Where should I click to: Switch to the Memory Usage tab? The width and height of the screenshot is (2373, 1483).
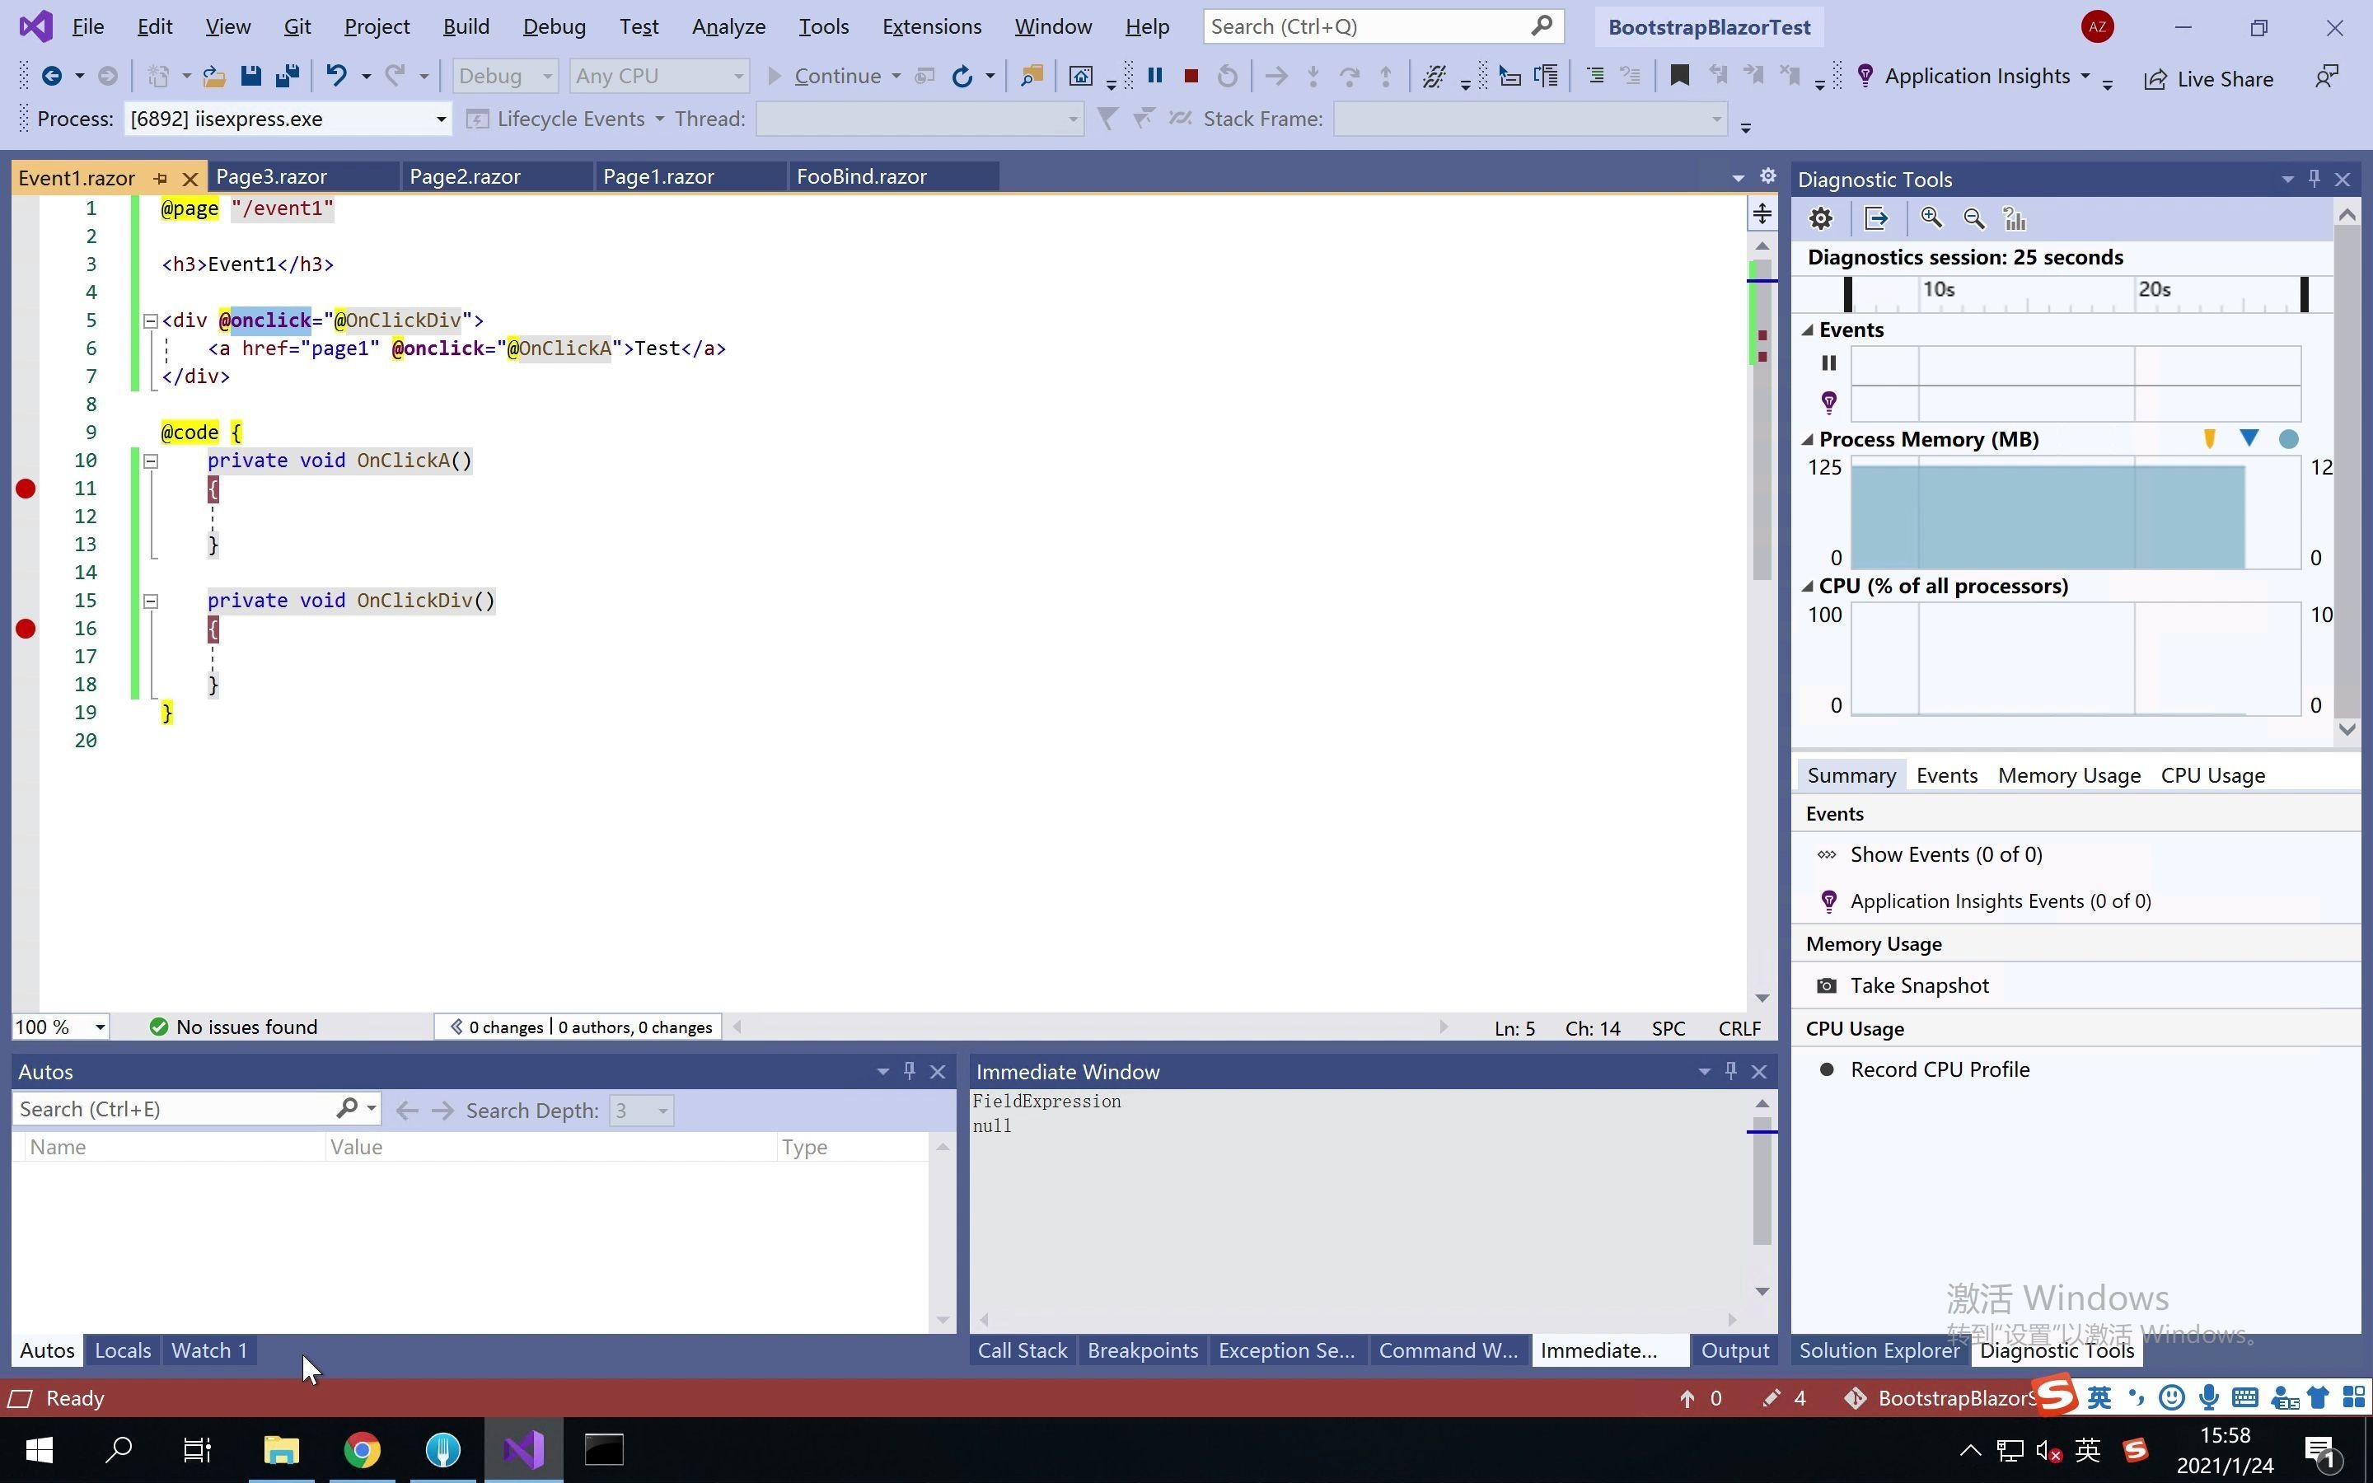point(2069,775)
